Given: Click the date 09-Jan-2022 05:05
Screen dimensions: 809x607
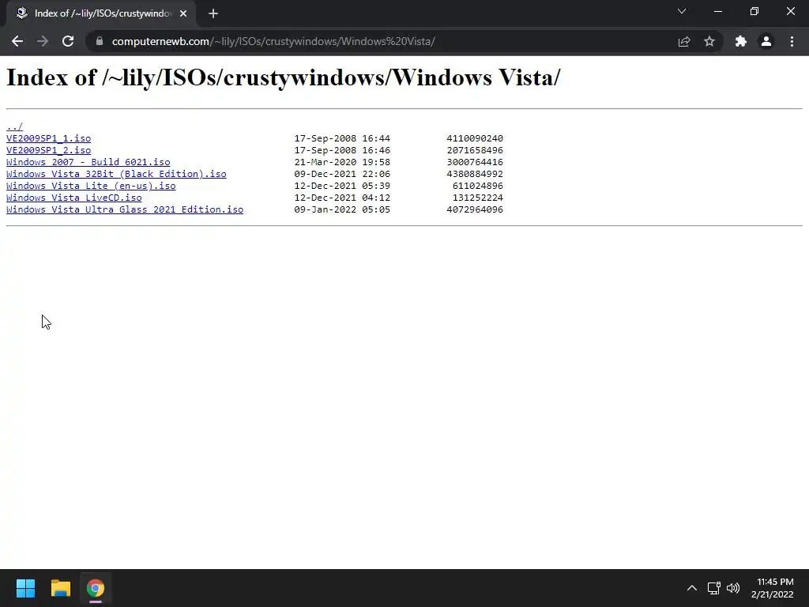Looking at the screenshot, I should click(x=342, y=209).
